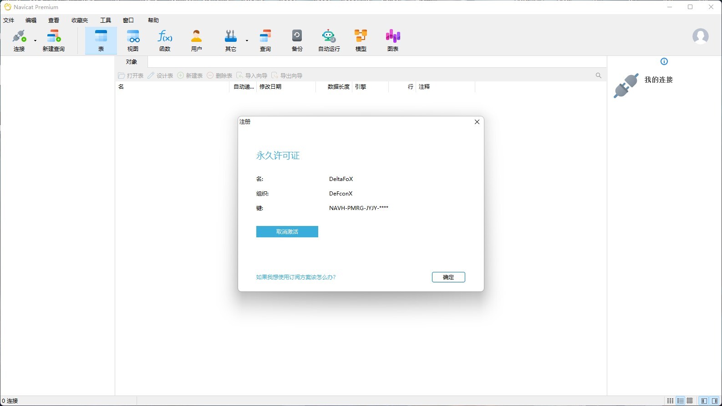Viewport: 722px width, 406px height.
Task: Open the 自动运行 (Automation) toolbar icon
Action: click(329, 40)
